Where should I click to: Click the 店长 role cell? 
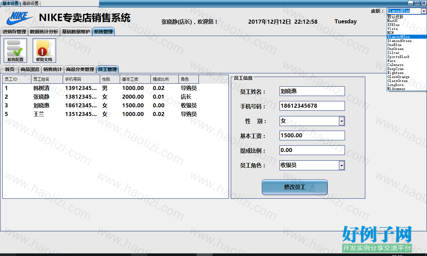pos(186,97)
